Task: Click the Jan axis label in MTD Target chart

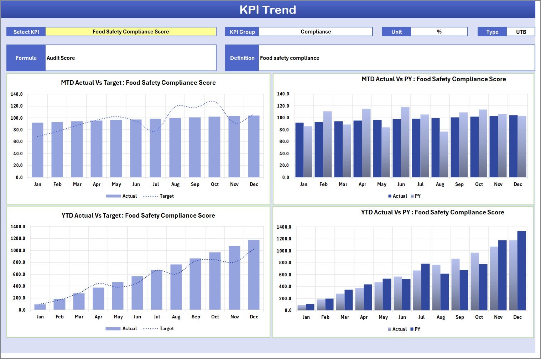Action: click(38, 184)
